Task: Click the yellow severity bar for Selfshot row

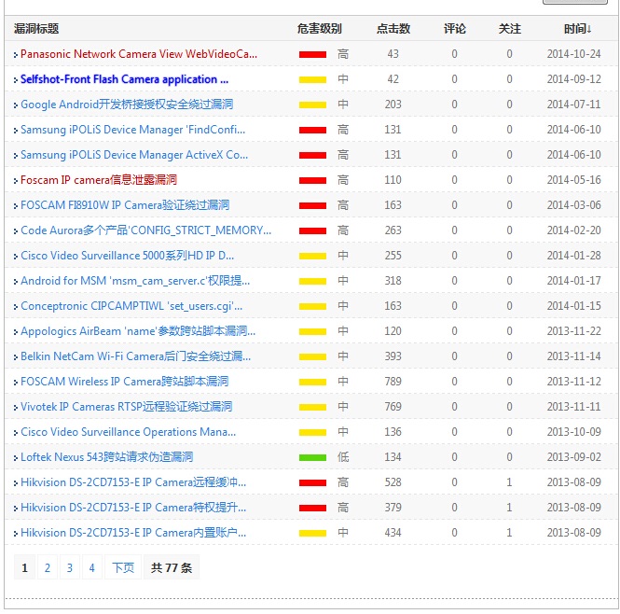Action: pos(312,80)
